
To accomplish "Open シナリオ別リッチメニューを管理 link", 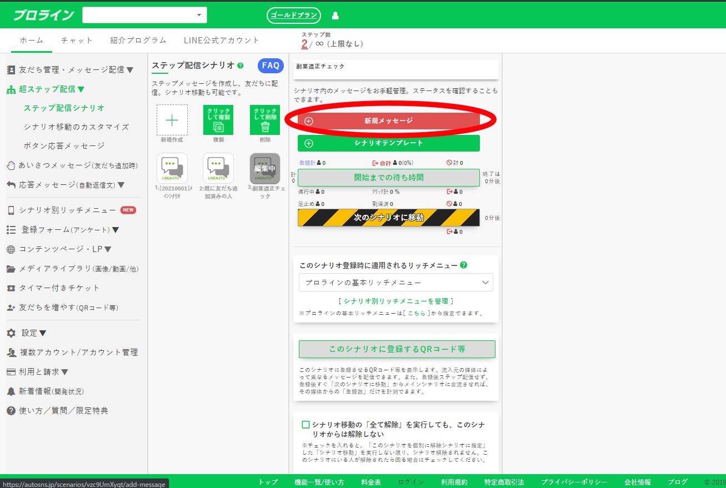I will point(396,301).
